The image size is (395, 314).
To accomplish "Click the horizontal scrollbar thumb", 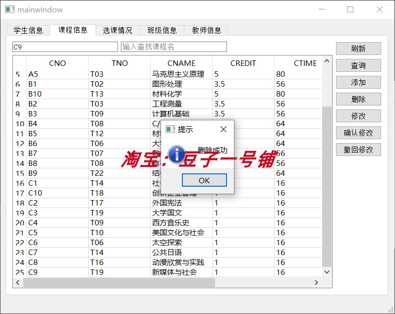I will click(x=119, y=282).
